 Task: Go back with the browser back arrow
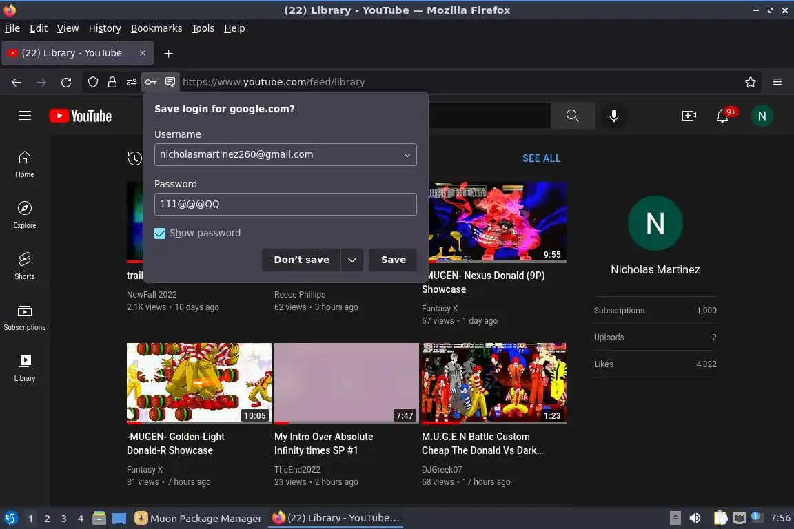point(17,82)
